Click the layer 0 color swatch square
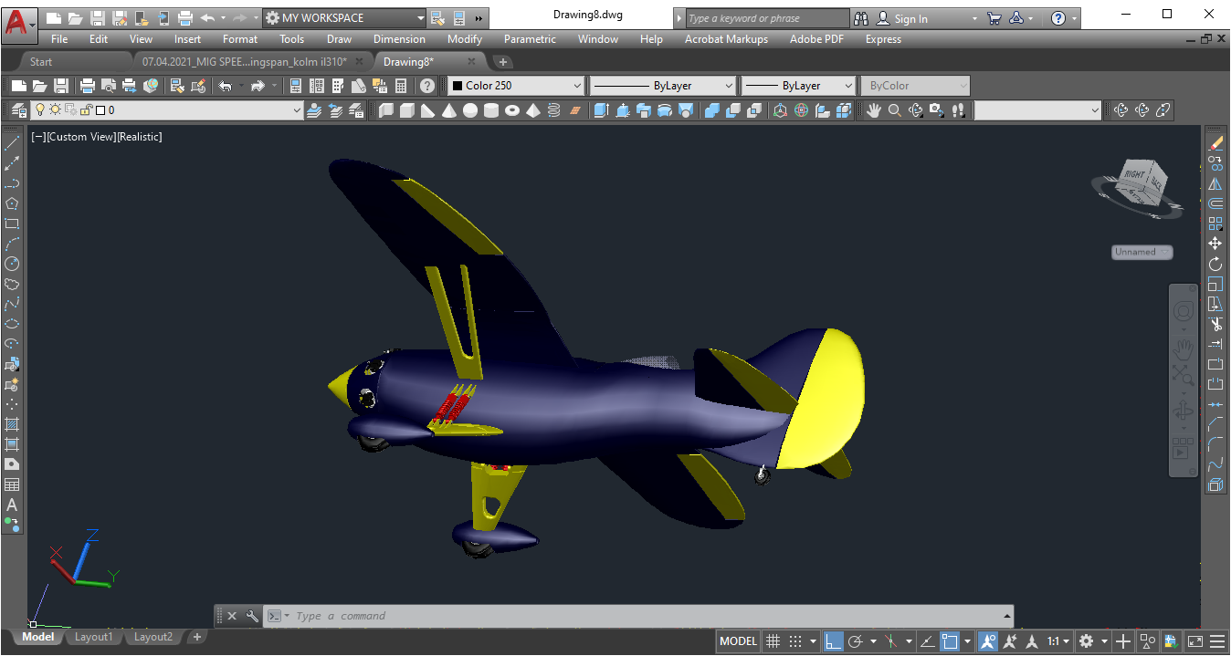1231x656 pixels. pyautogui.click(x=100, y=110)
